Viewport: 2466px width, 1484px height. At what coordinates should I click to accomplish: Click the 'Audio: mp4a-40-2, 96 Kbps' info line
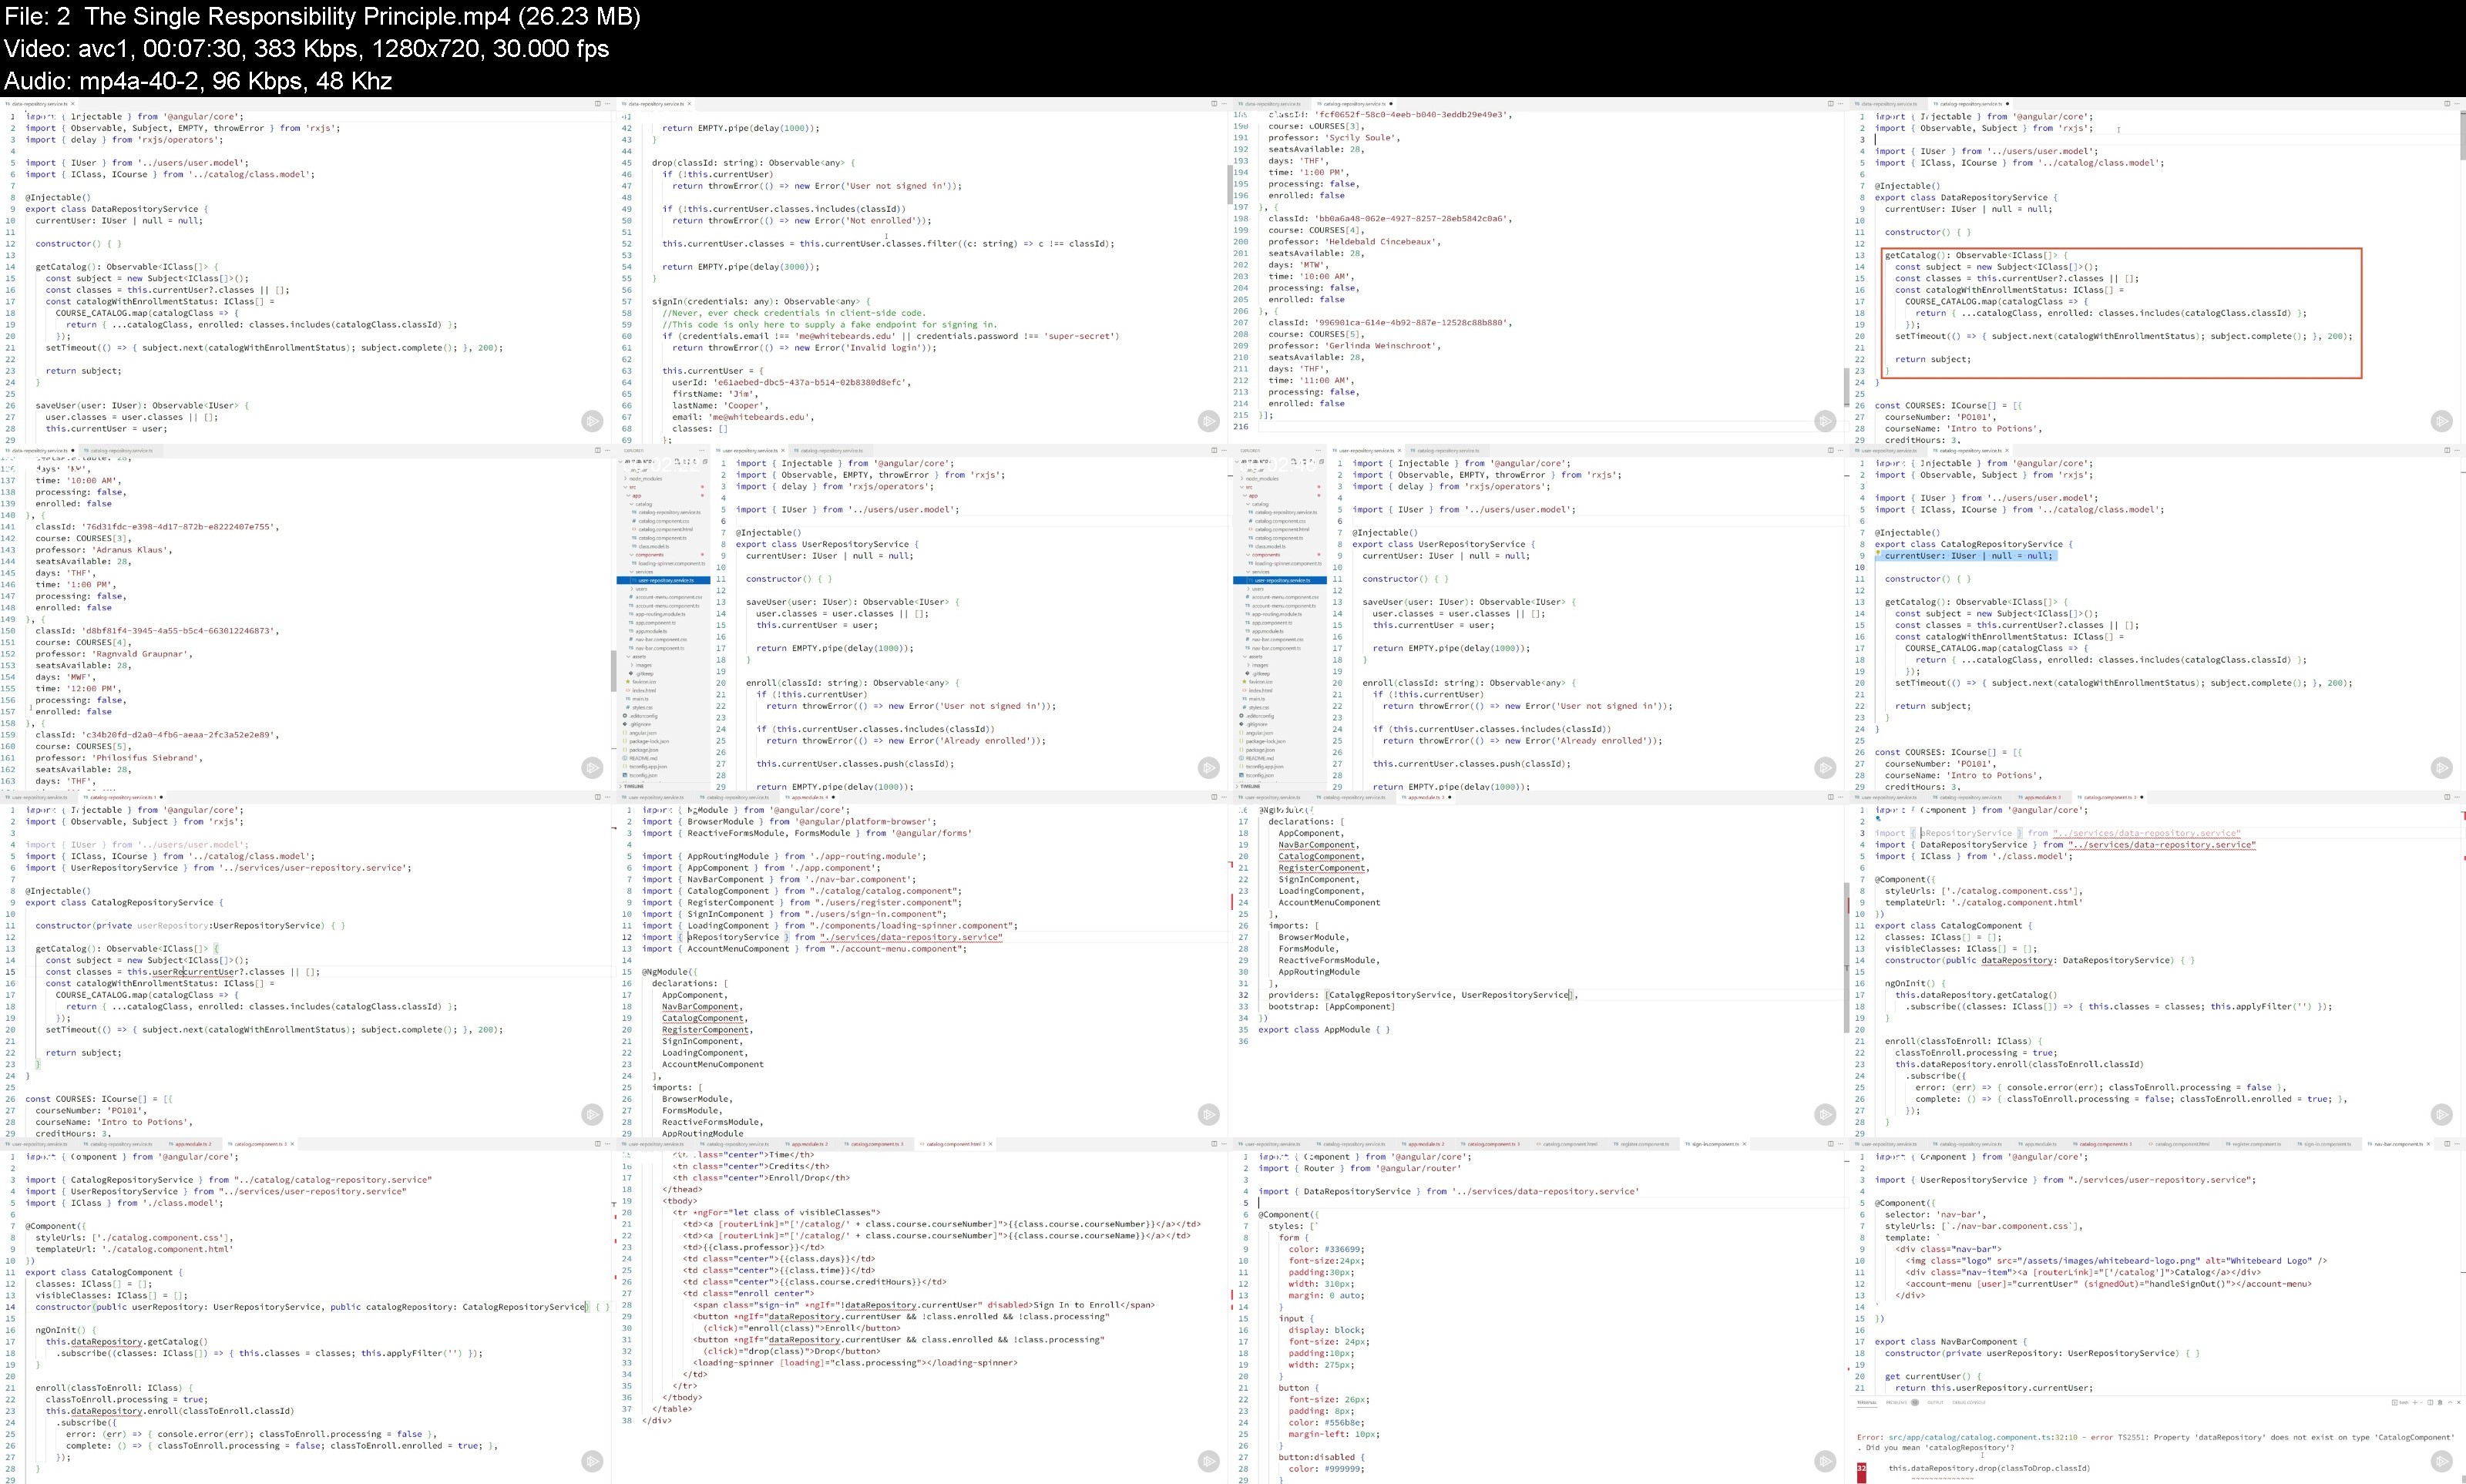pos(197,80)
